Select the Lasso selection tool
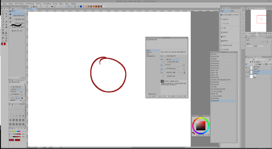272x149 pixels. point(3,16)
